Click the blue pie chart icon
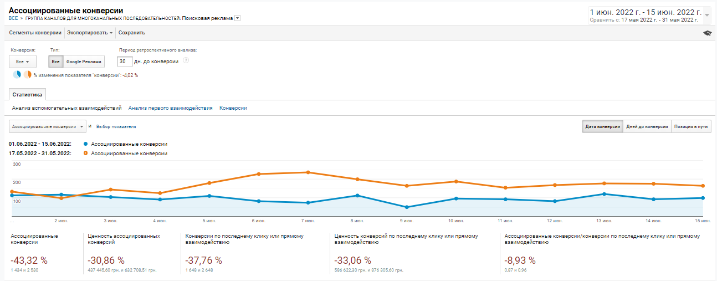717x281 pixels. pos(17,75)
